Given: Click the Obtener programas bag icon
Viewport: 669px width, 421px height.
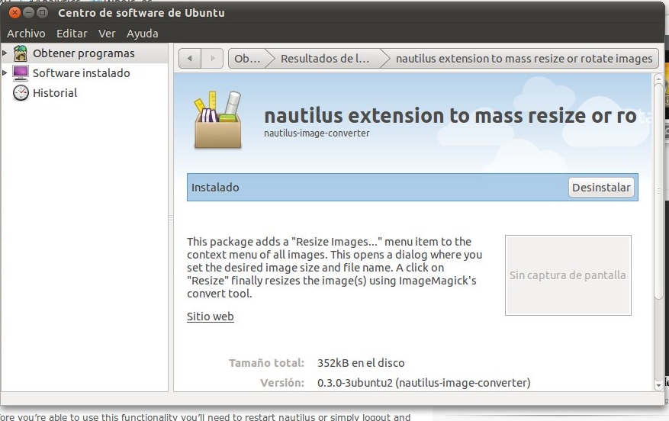Looking at the screenshot, I should coord(21,53).
